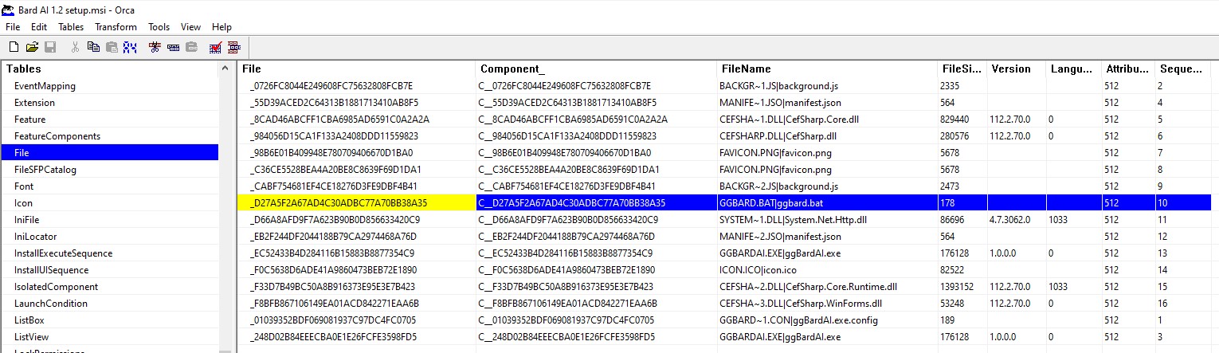Select the InstallExecuteSequence table

click(x=63, y=253)
